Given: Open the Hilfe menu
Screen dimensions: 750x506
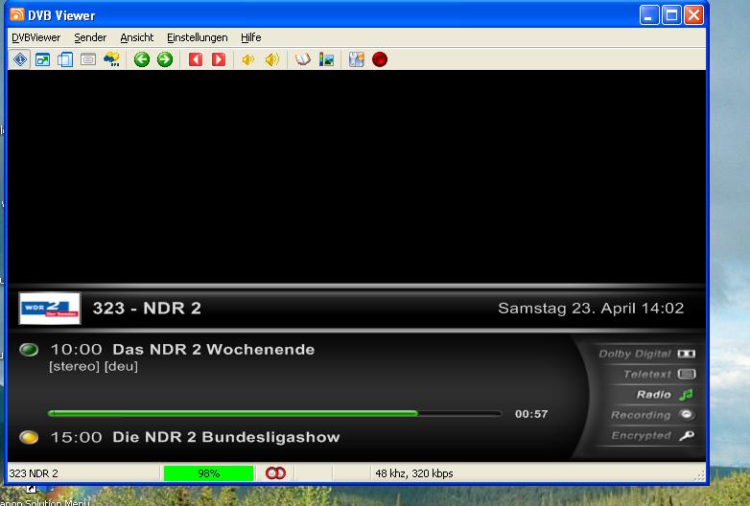Looking at the screenshot, I should (250, 37).
